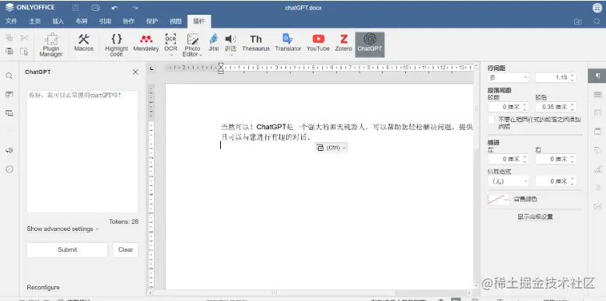Viewport: 606px width, 301px height.
Task: Click the save icon in title bar
Action: pyautogui.click(x=76, y=8)
